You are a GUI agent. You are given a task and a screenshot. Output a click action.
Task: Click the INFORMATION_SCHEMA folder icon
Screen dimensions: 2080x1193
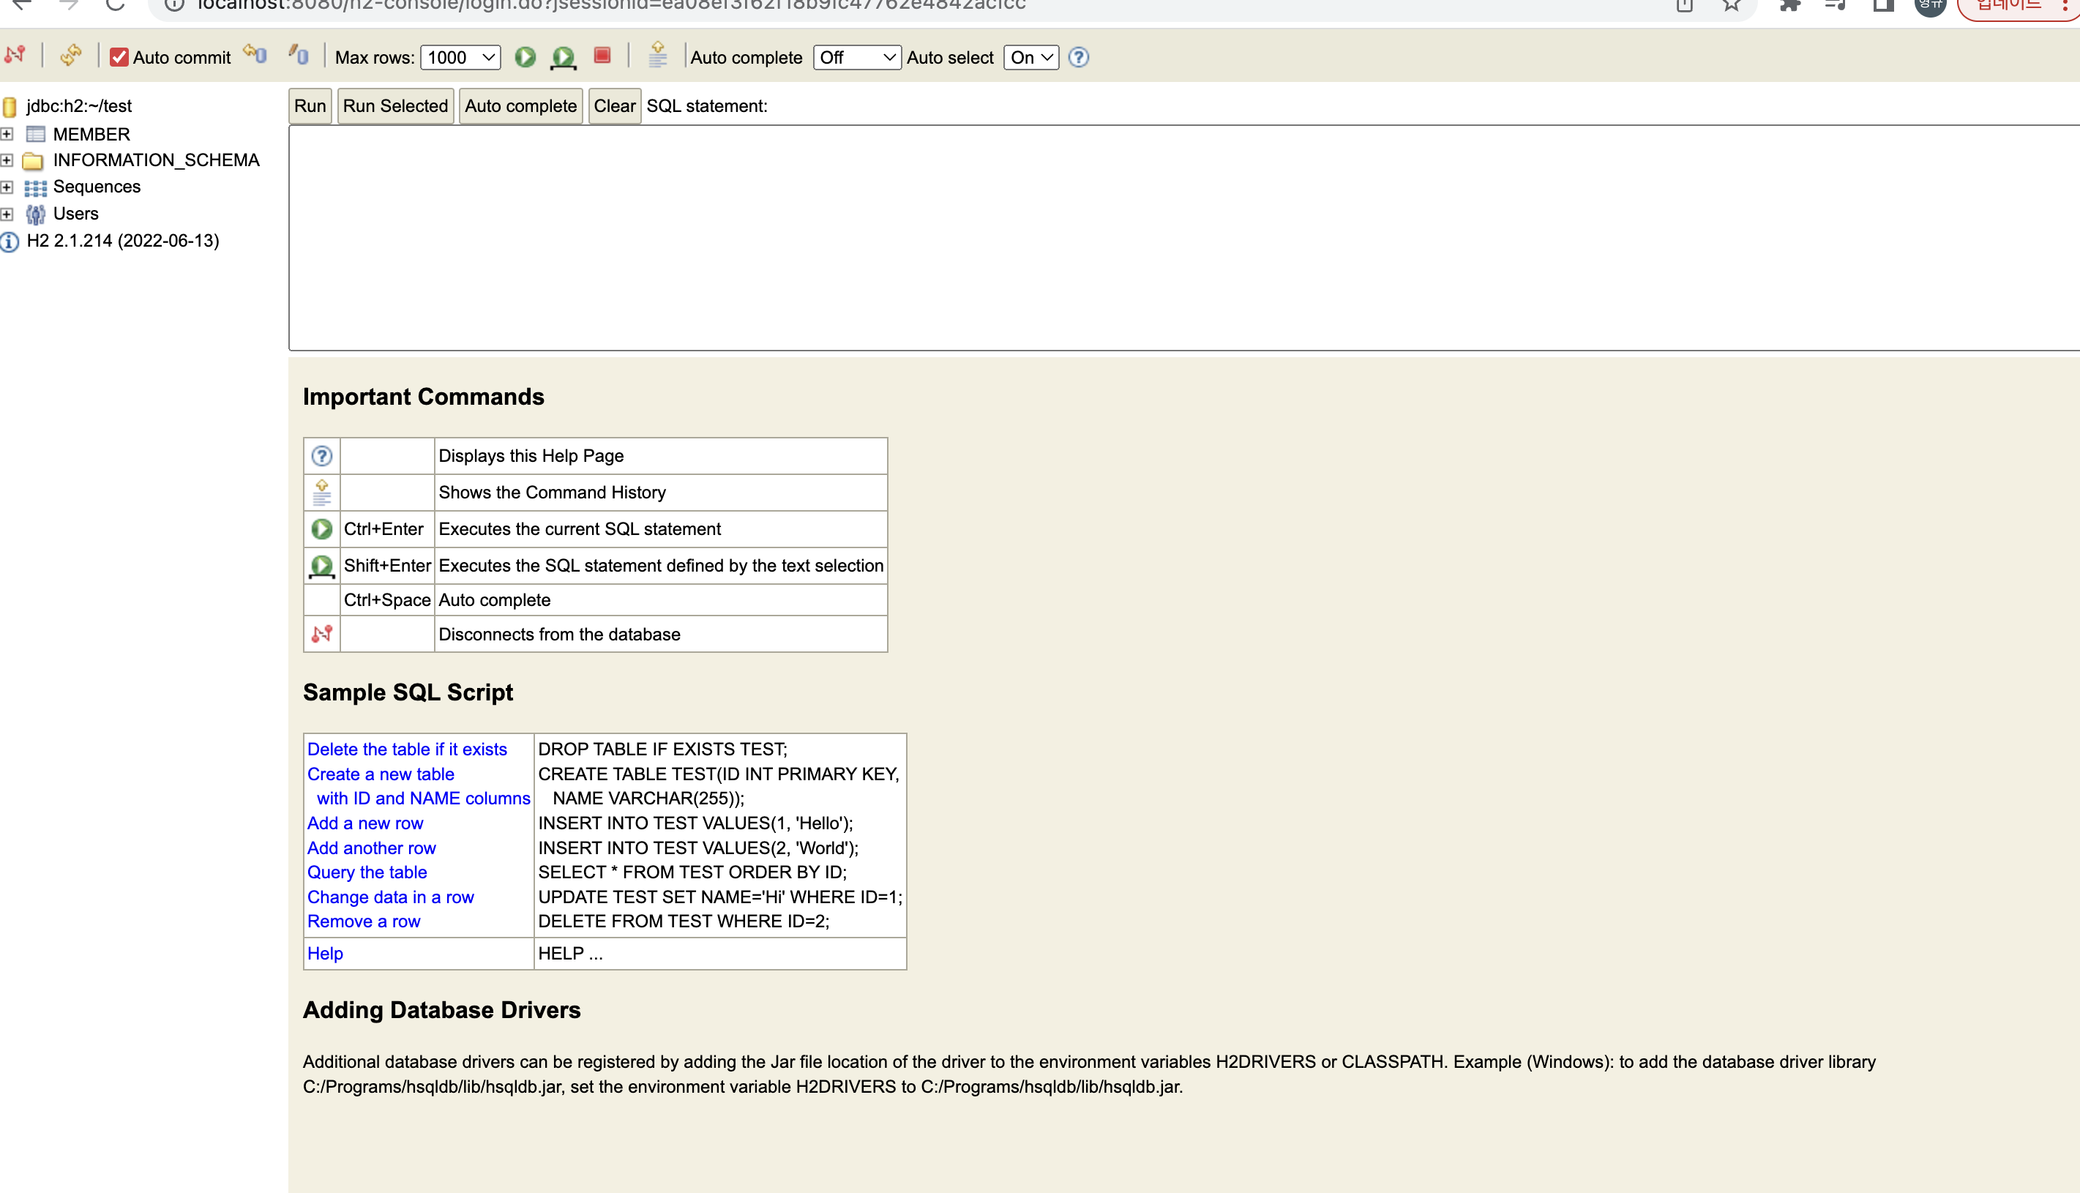click(34, 160)
